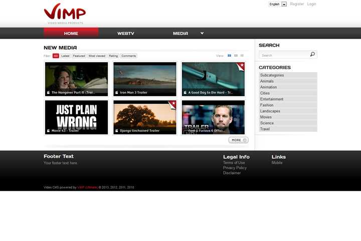Select the Fashion category

pos(288,105)
